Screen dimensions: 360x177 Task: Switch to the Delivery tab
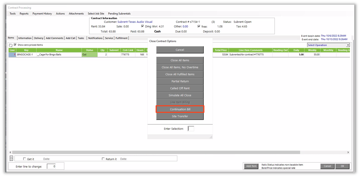click(x=39, y=38)
